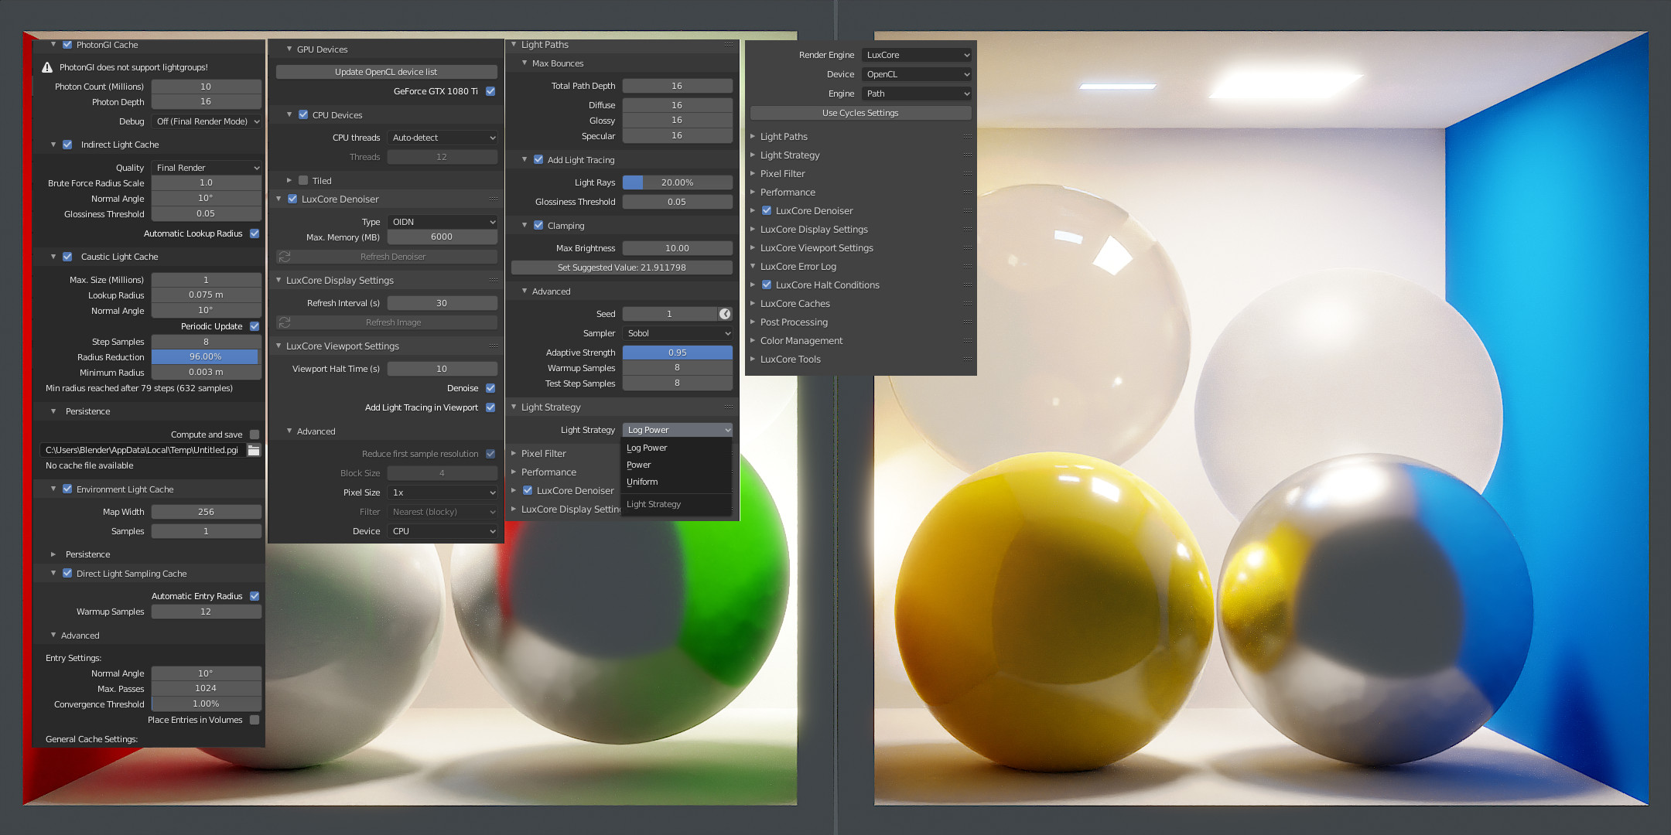
Task: Open the Render Engine LuxCore dropdown
Action: point(916,55)
